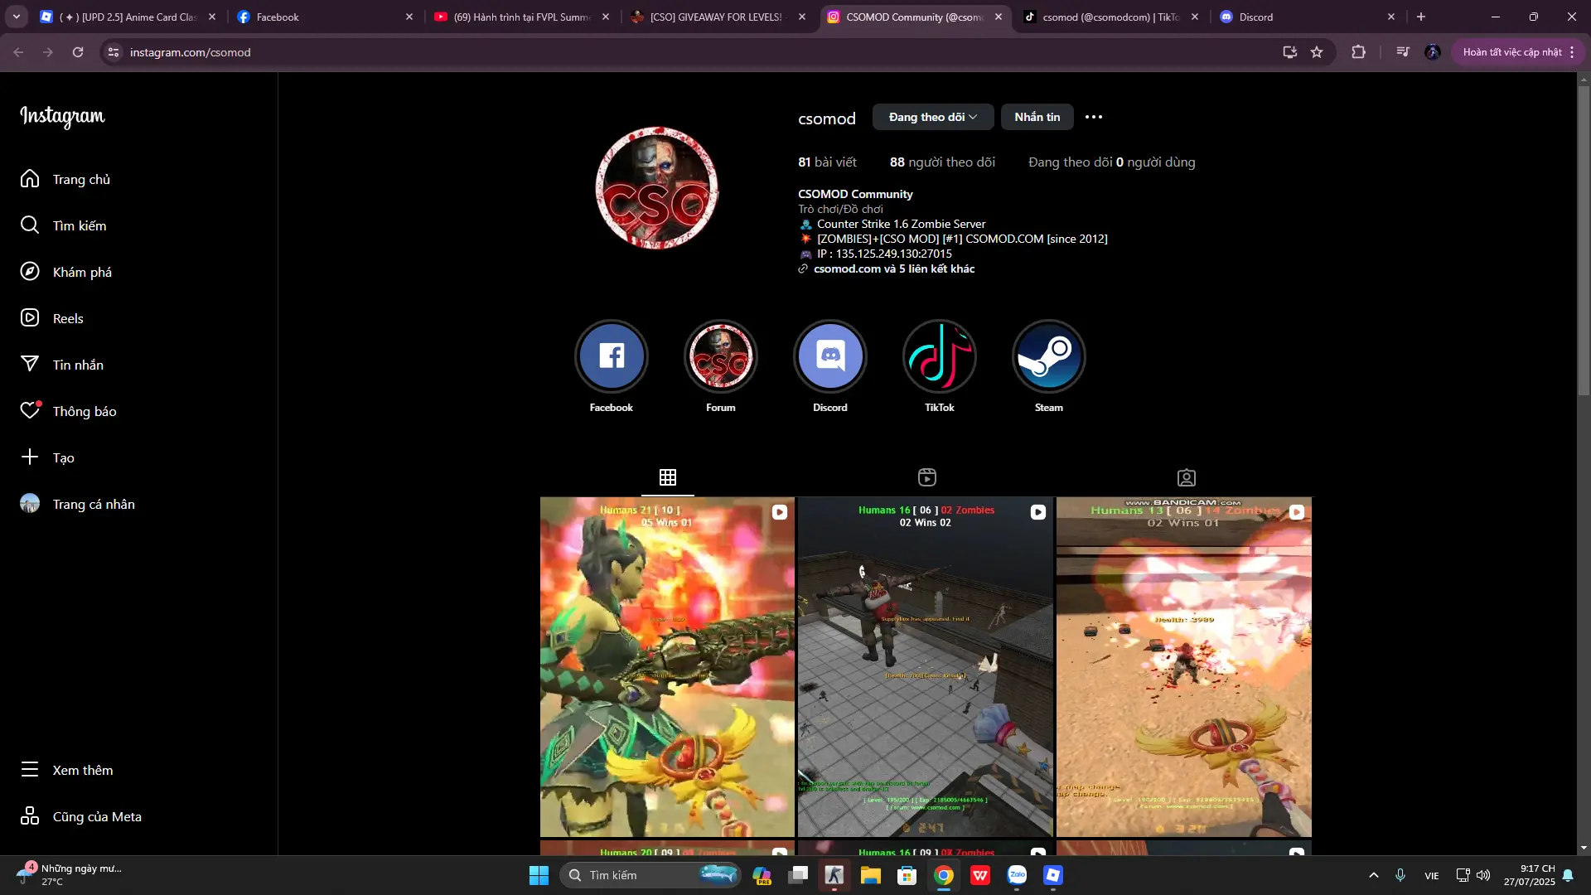
Task: Open the Instagram logo home link
Action: (62, 116)
